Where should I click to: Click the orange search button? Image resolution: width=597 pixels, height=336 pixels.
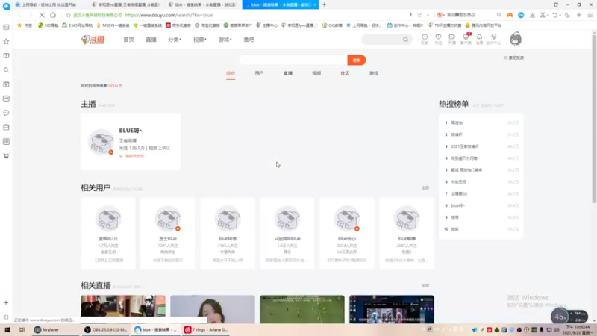tap(357, 60)
